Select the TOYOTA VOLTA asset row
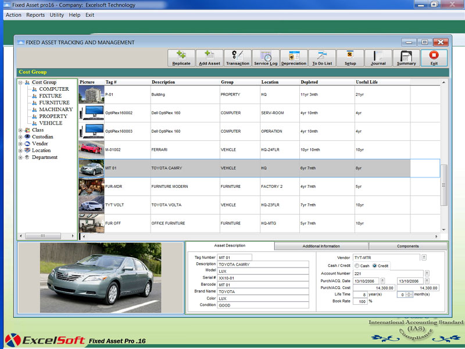 [259, 205]
